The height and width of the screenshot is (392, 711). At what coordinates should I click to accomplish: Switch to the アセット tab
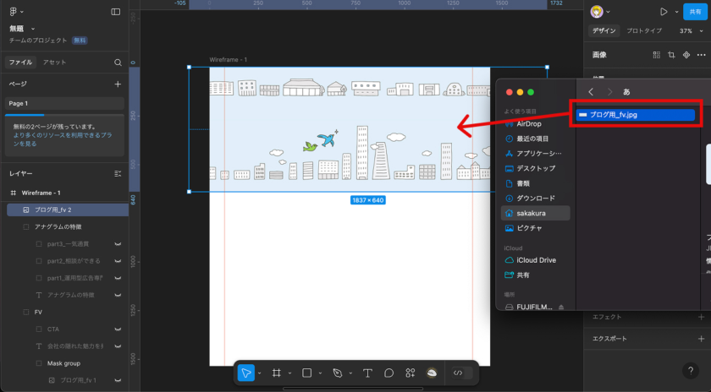tap(54, 63)
